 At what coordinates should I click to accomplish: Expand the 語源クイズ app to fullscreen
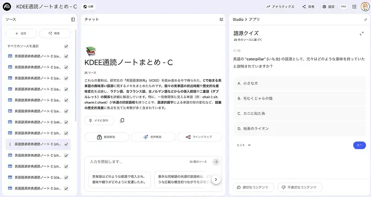tap(361, 33)
